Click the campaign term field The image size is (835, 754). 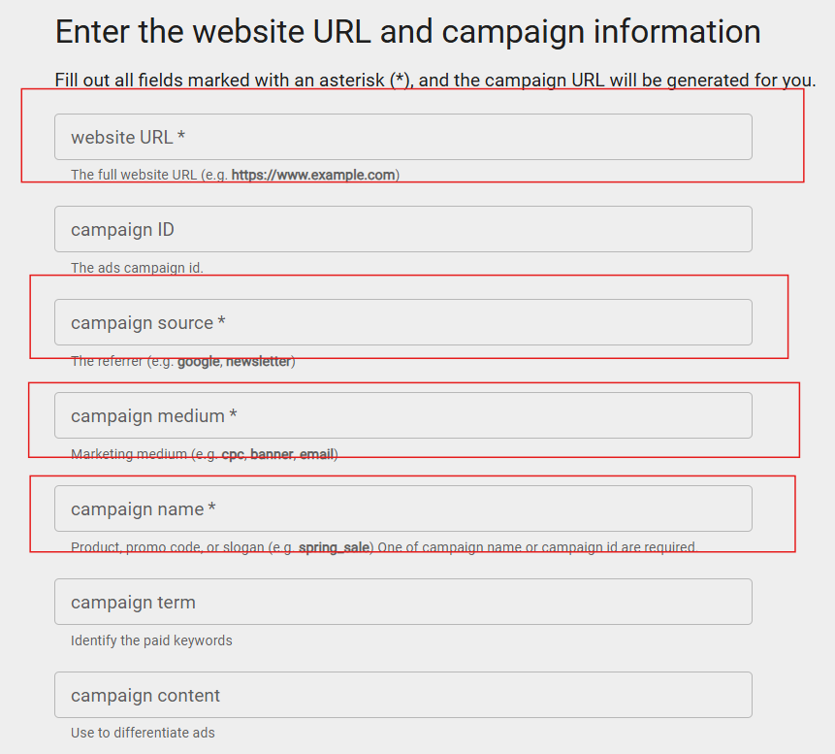402,602
